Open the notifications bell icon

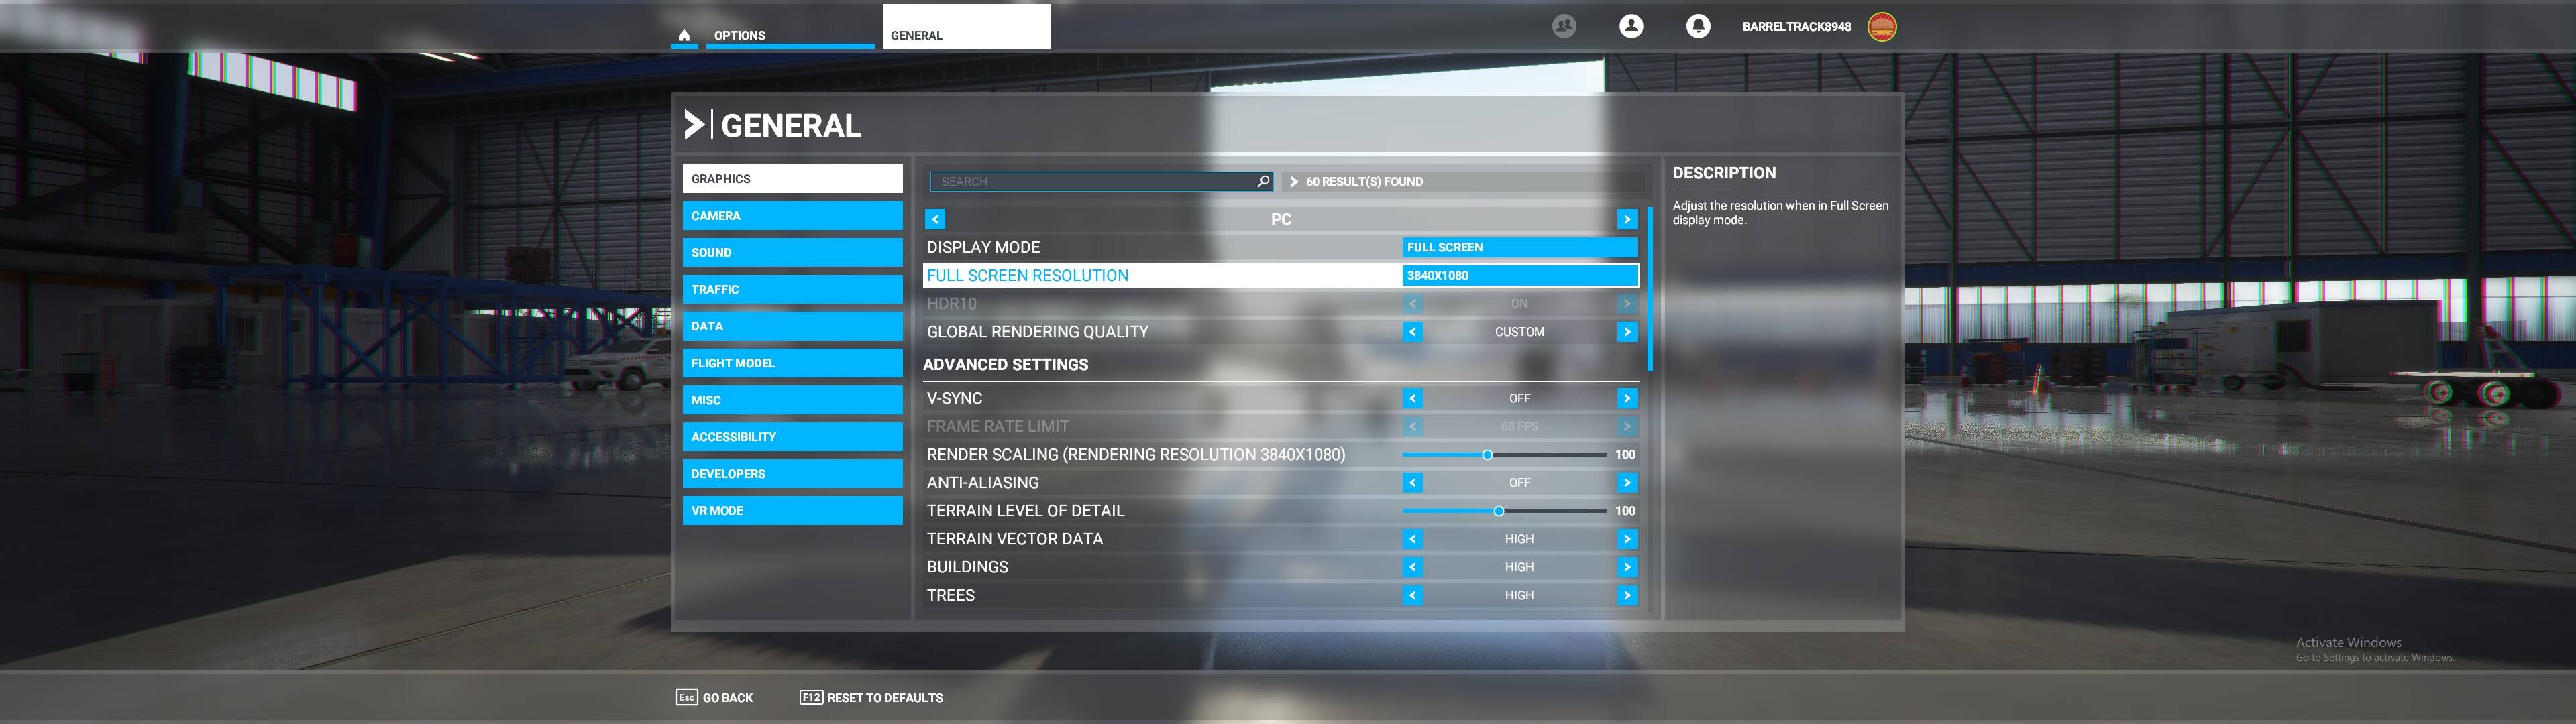1697,27
